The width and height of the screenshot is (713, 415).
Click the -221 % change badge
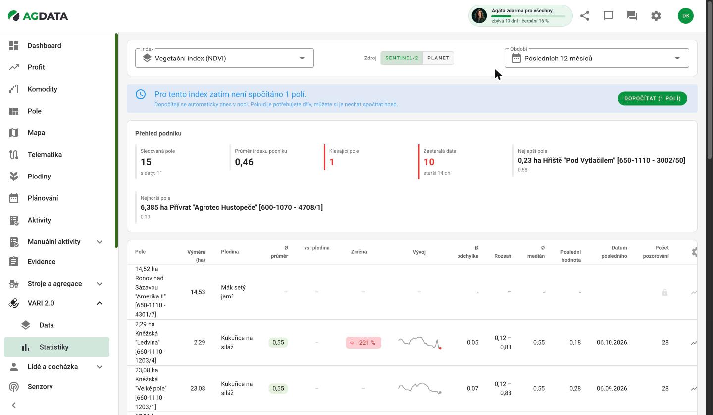[x=363, y=343]
